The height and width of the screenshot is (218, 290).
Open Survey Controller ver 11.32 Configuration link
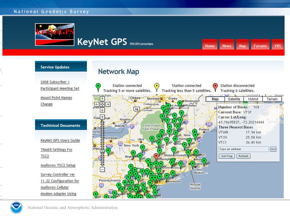pos(60,184)
